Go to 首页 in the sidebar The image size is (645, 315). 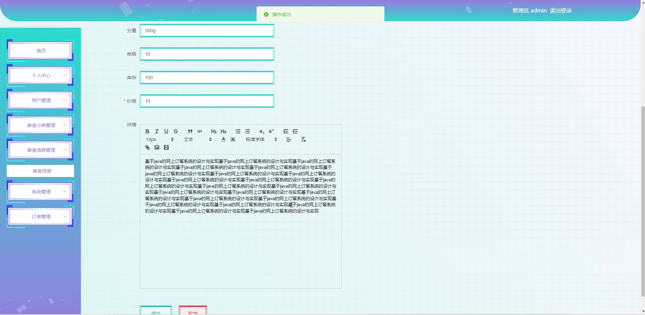pyautogui.click(x=40, y=51)
